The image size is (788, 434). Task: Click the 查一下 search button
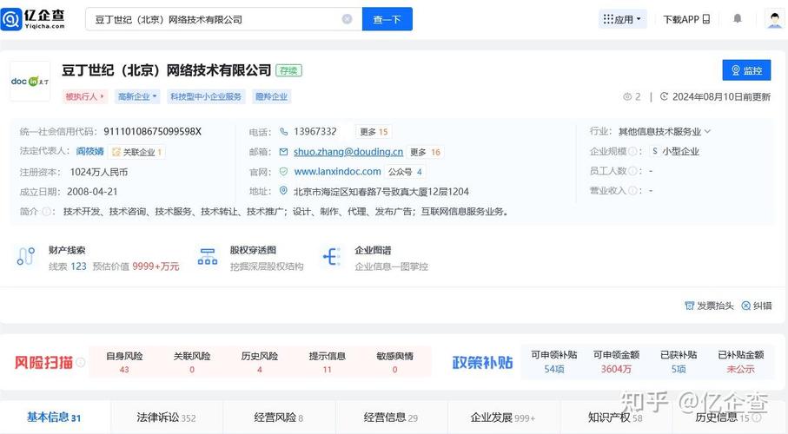(x=387, y=19)
